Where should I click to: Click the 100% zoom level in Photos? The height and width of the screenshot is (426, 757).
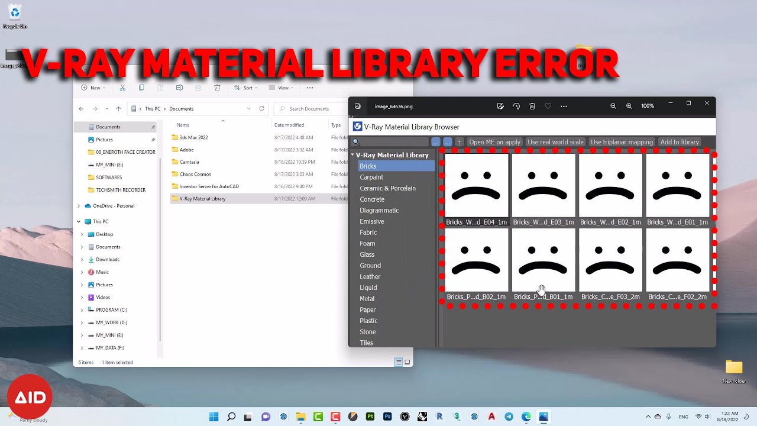pyautogui.click(x=648, y=106)
